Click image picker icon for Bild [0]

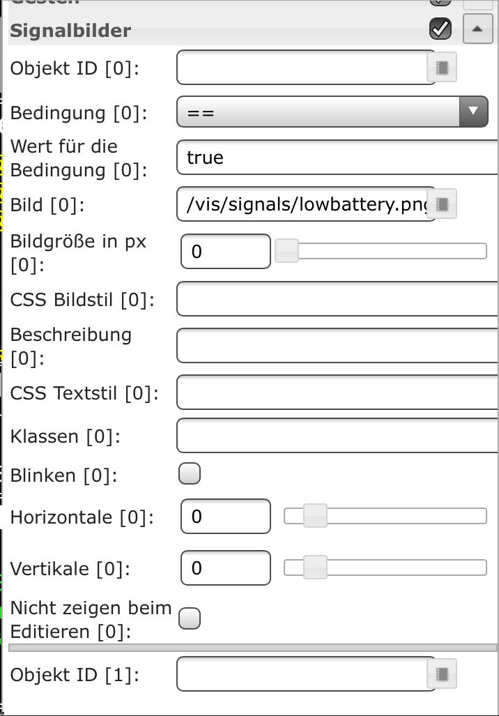point(442,204)
